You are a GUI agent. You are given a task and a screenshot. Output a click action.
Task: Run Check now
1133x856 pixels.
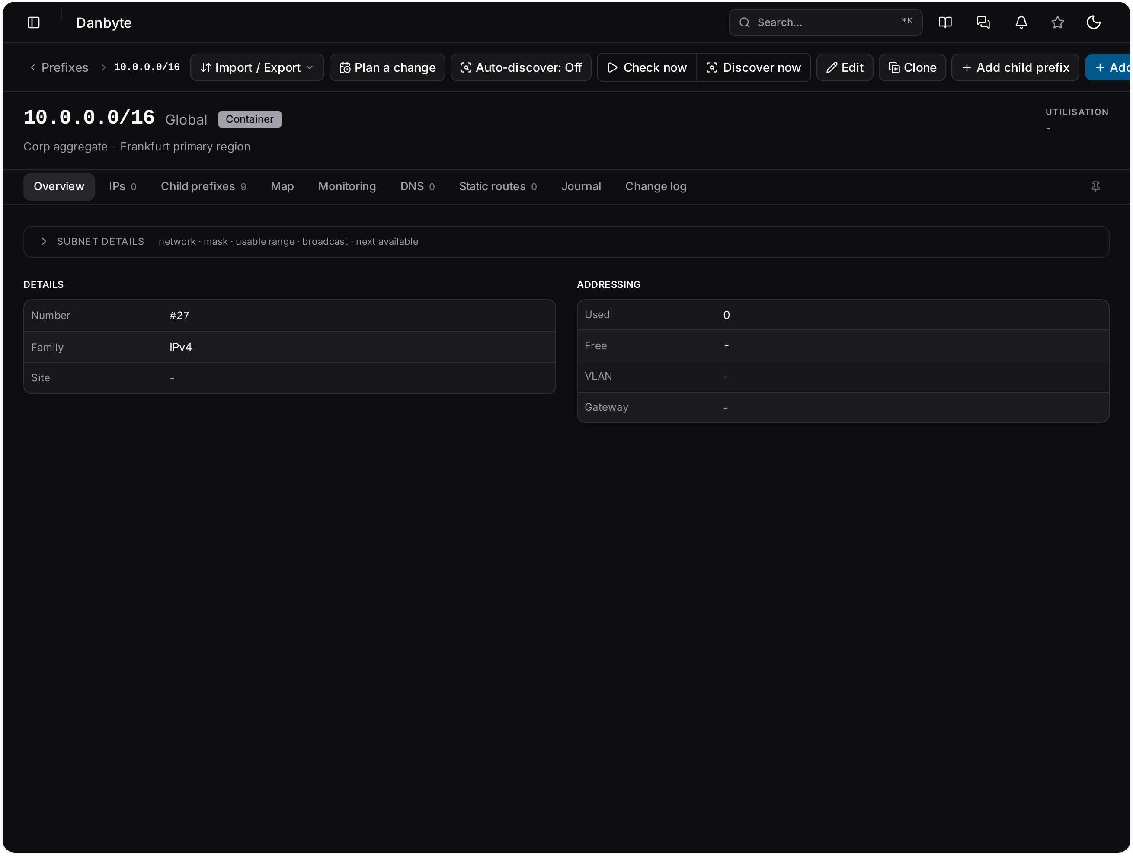click(x=647, y=67)
